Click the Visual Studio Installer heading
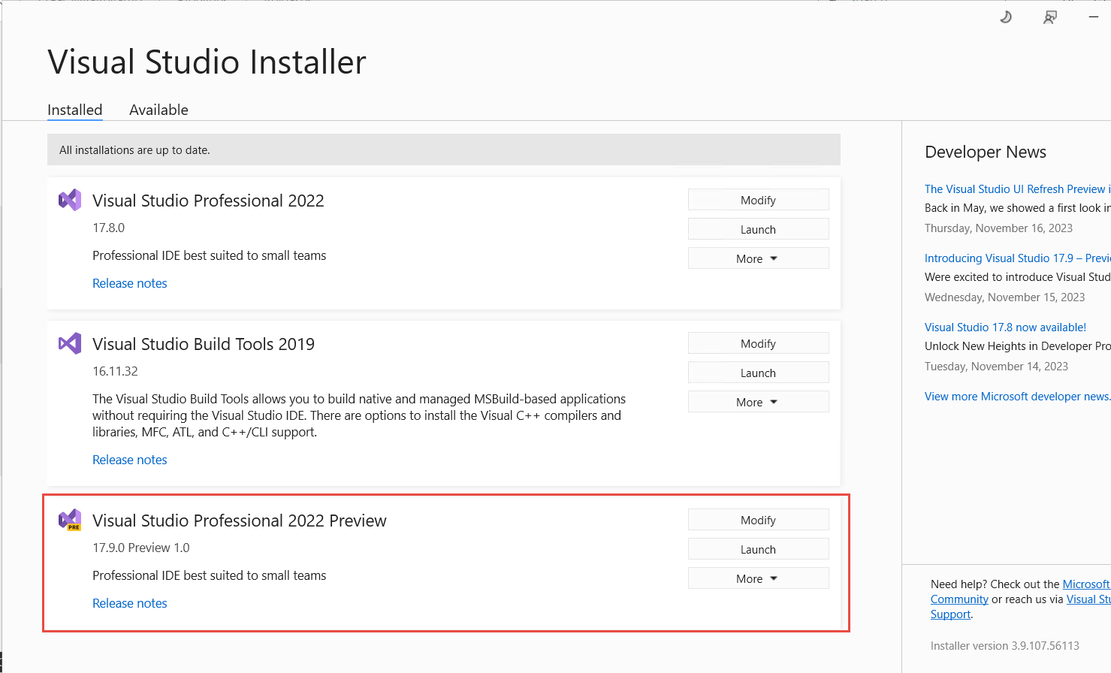 pos(207,62)
